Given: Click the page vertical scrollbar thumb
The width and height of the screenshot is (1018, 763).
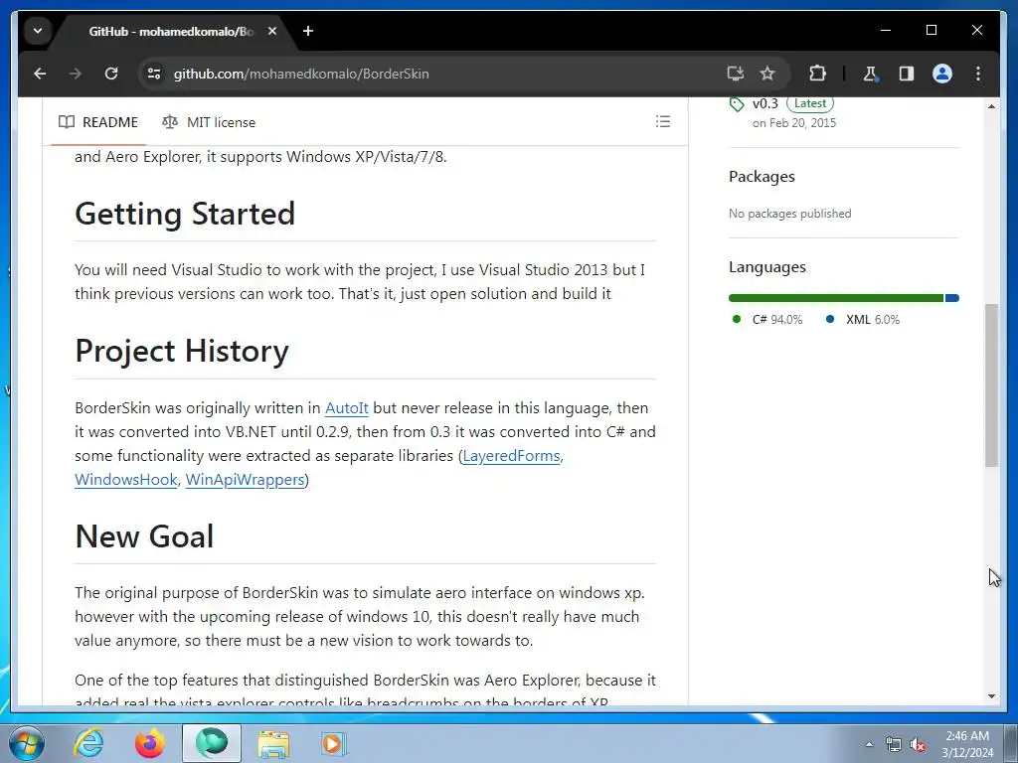Looking at the screenshot, I should 991,384.
